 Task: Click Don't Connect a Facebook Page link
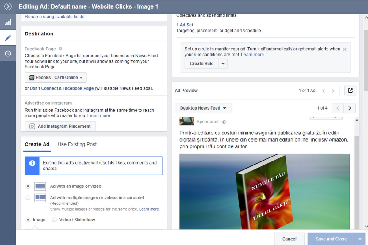click(x=62, y=88)
